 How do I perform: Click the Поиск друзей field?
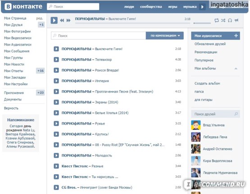click(215, 114)
